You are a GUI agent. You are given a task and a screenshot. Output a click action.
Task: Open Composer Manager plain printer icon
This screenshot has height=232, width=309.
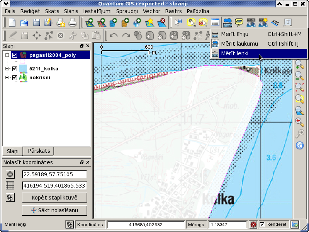[x=73, y=22]
